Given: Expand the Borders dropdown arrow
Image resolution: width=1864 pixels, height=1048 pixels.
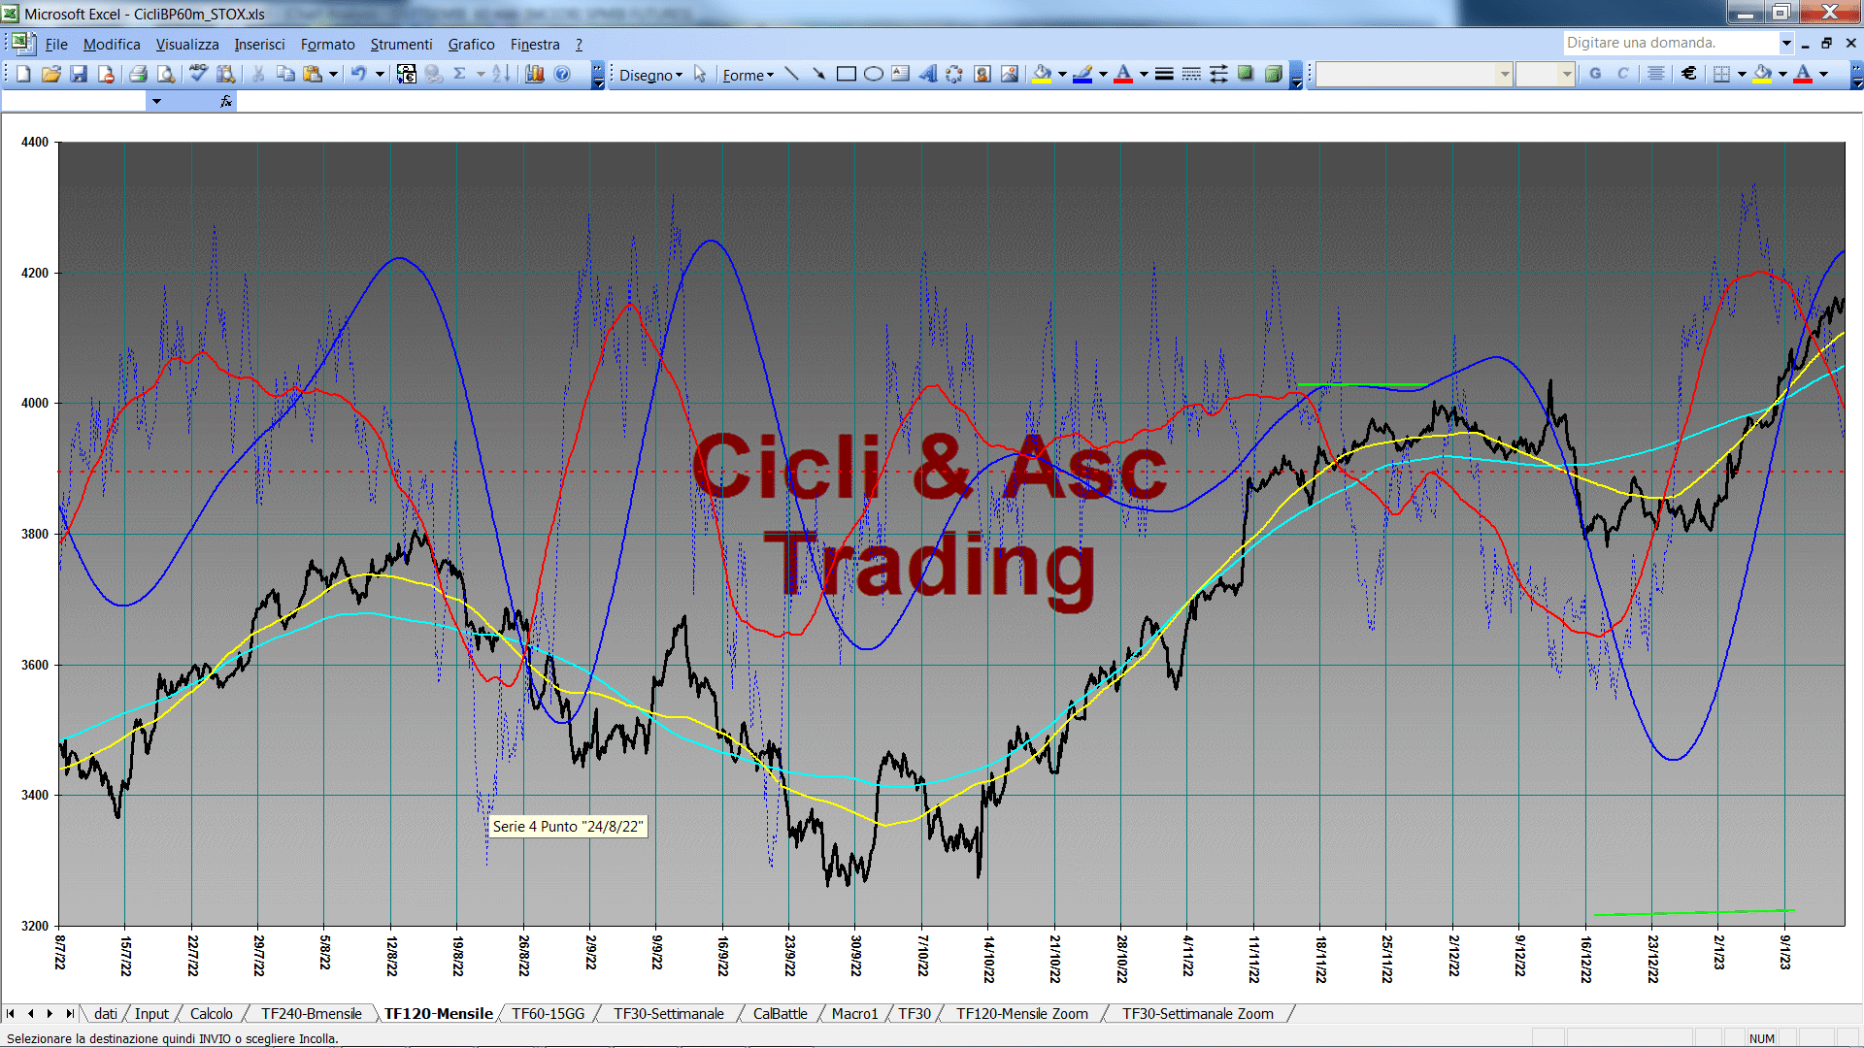Looking at the screenshot, I should (x=1742, y=74).
